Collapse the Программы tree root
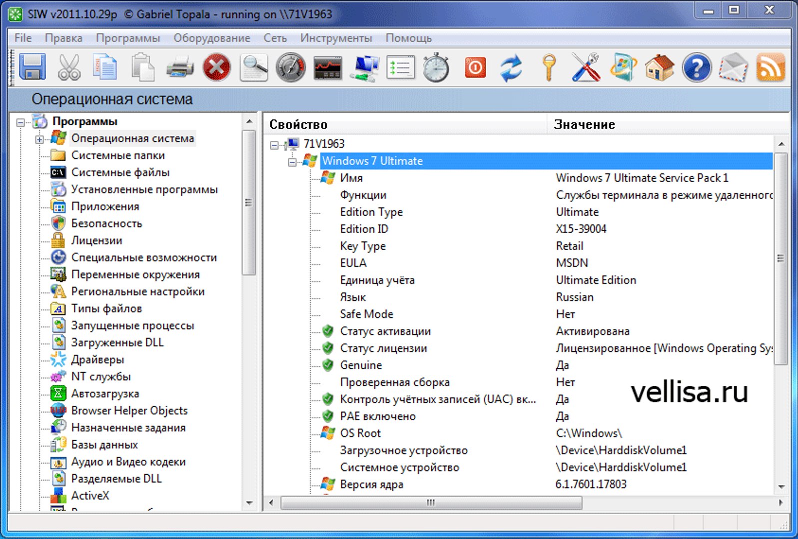Image resolution: width=798 pixels, height=539 pixels. [20, 122]
